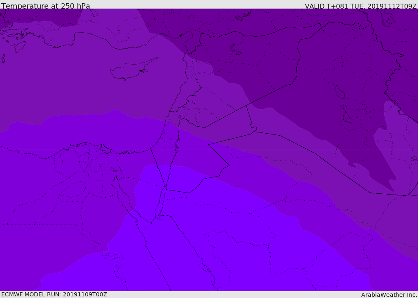Click the 'ECMWF MODEL RUN: 20191109T00Z' text
The width and height of the screenshot is (418, 298).
(x=54, y=294)
